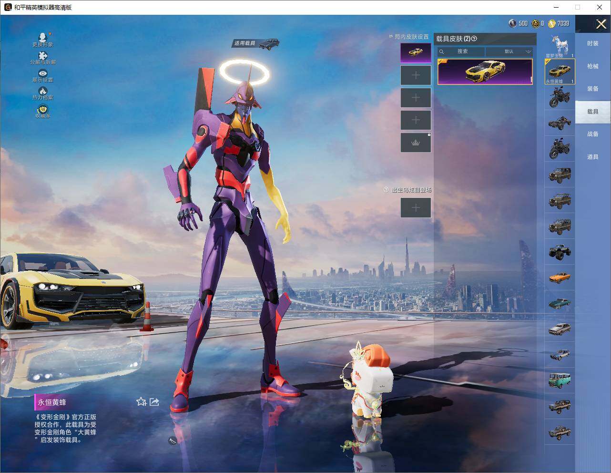The image size is (611, 473).
Task: Select the 永恒黄蜂 thumbnail in the vehicle list
Action: point(560,72)
